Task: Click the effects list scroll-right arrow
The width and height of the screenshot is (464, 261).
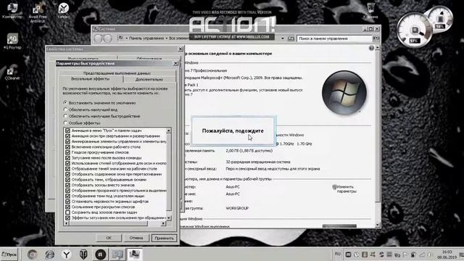Action: (163, 223)
